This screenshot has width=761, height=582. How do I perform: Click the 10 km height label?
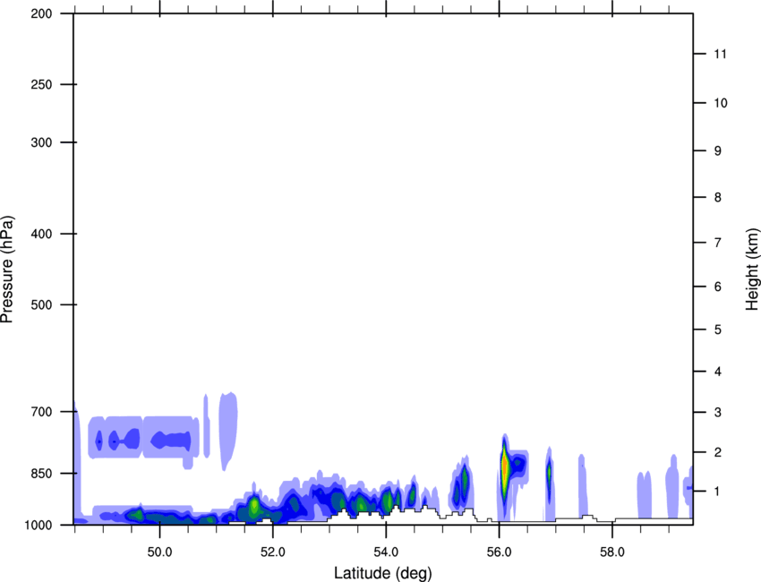point(720,103)
